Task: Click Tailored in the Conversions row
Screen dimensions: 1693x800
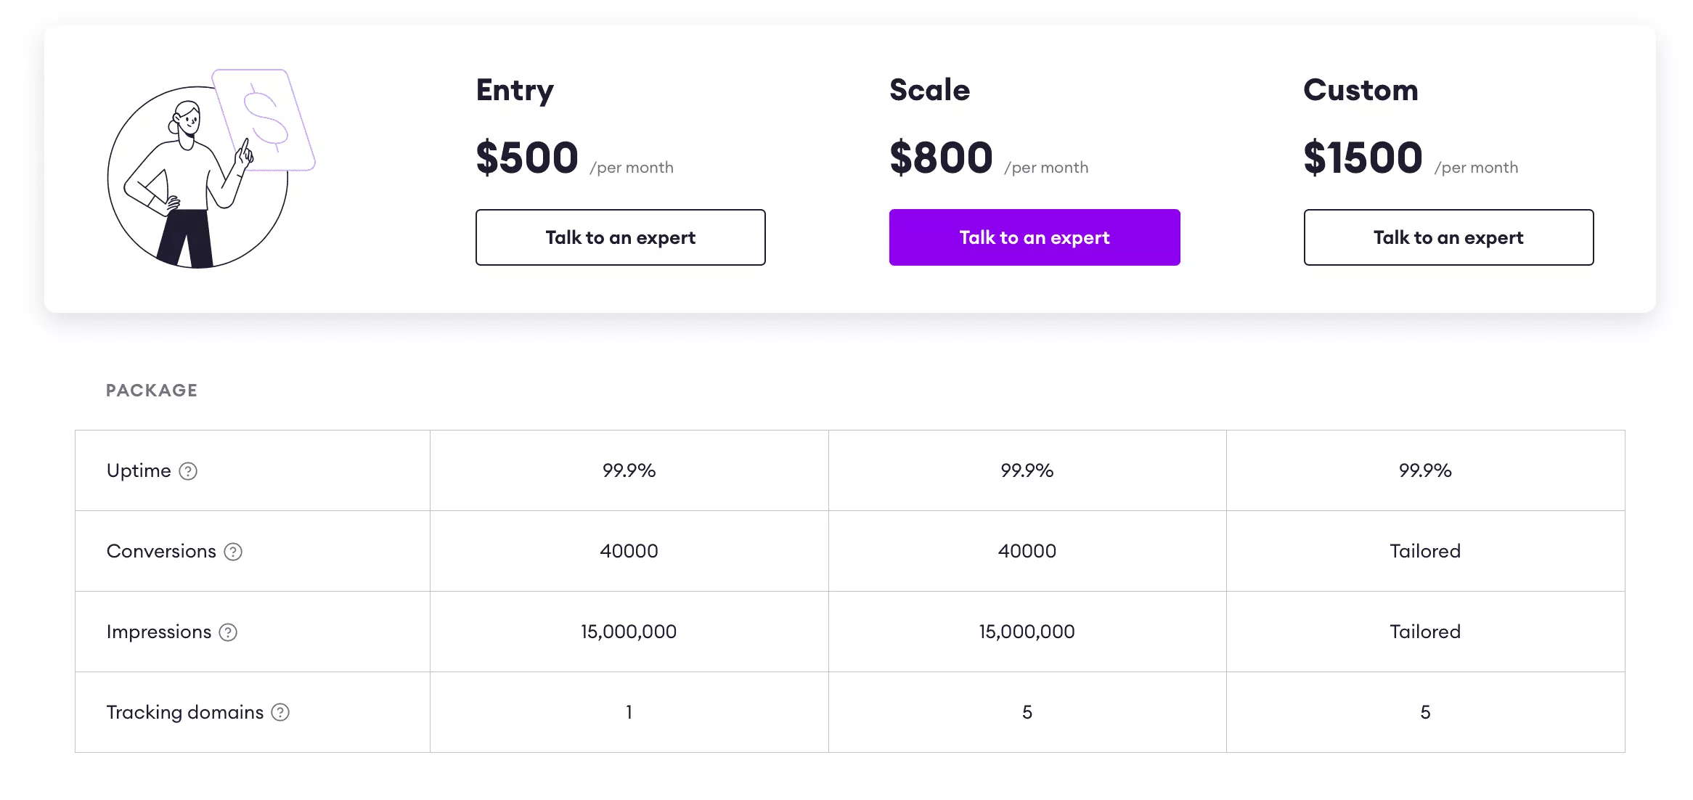Action: click(x=1425, y=551)
